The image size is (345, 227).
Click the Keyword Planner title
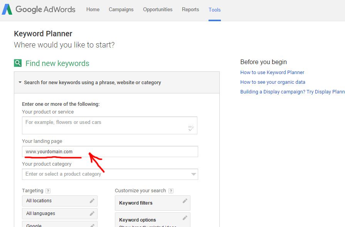coord(43,34)
